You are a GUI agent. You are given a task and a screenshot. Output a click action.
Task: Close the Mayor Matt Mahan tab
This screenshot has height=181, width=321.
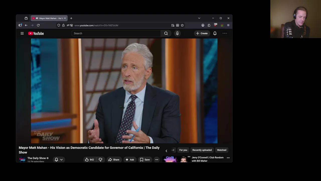(65, 18)
